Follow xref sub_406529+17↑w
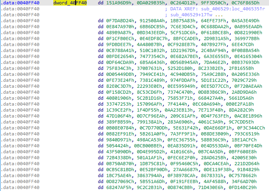This screenshot has height=191, width=269. [x=191, y=15]
